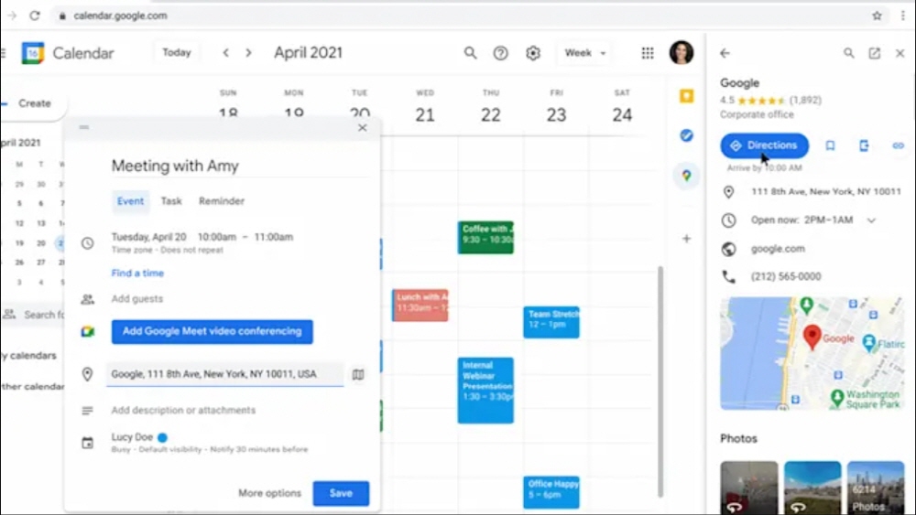Screen dimensions: 916x515
Task: Open the Office Happy hour event
Action: (551, 491)
